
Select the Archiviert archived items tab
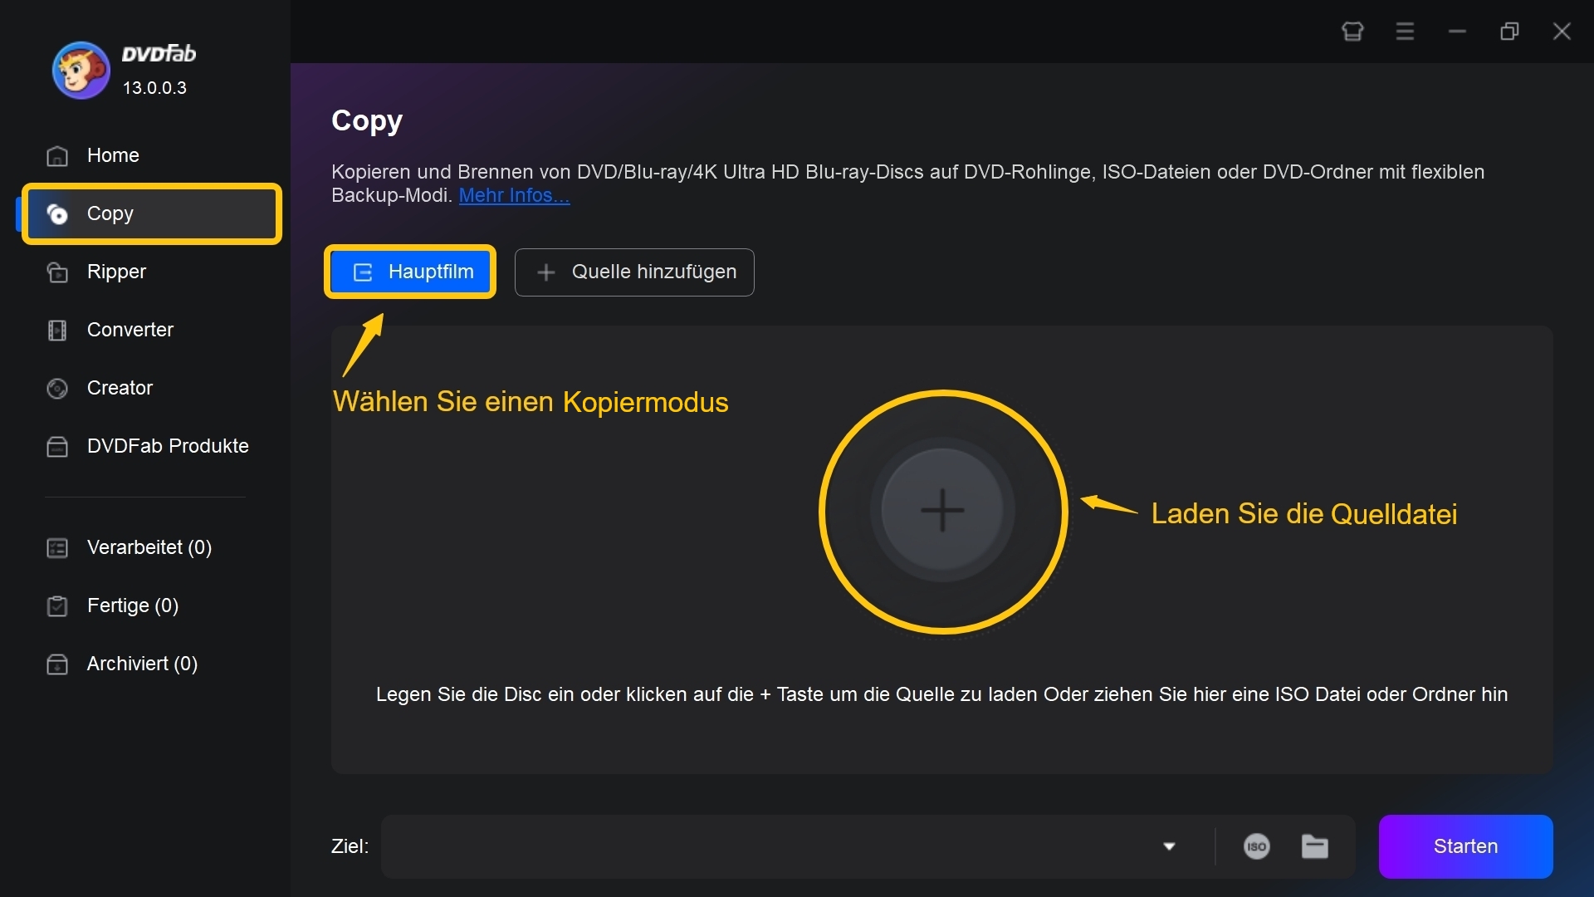(141, 663)
